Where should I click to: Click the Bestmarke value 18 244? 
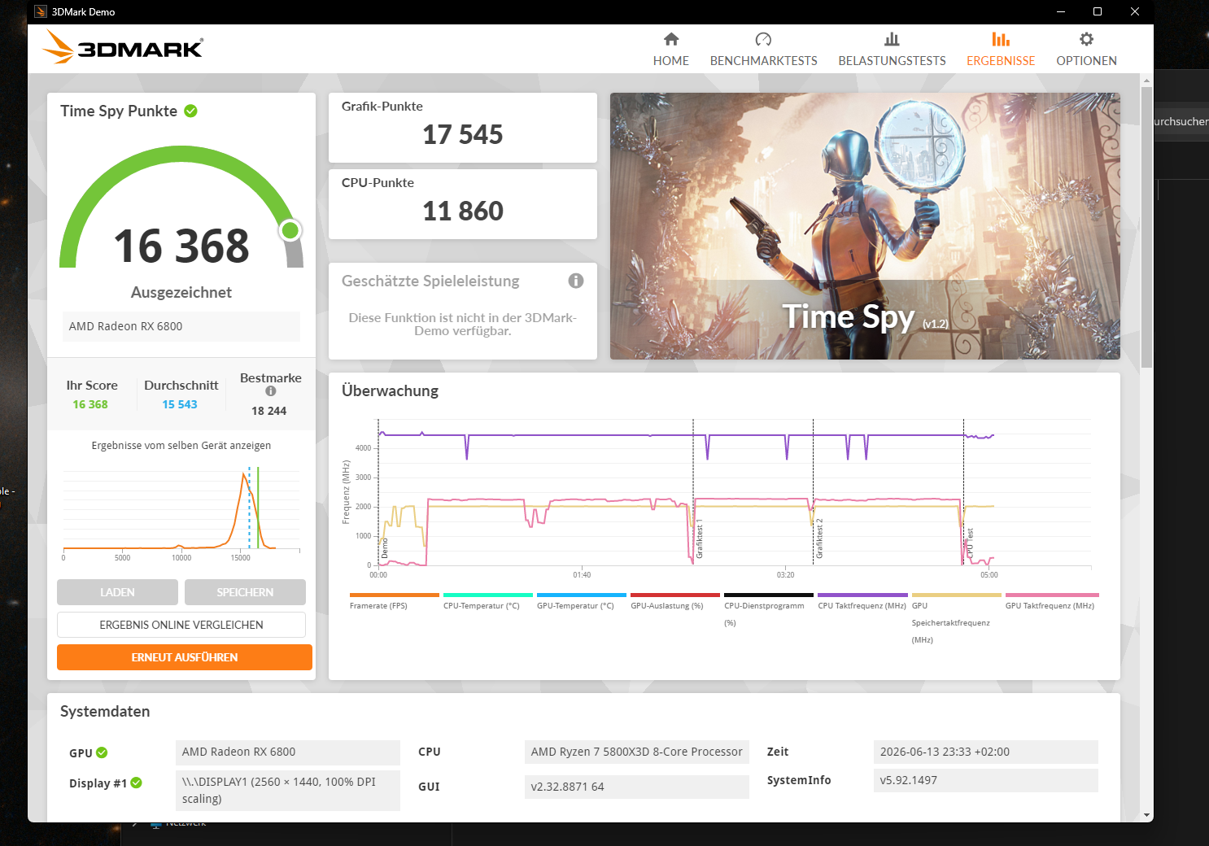pyautogui.click(x=269, y=411)
